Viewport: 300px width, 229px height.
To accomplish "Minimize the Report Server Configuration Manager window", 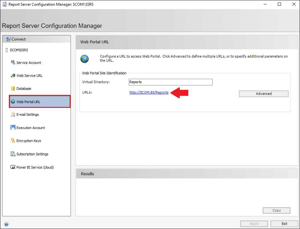I will click(265, 4).
